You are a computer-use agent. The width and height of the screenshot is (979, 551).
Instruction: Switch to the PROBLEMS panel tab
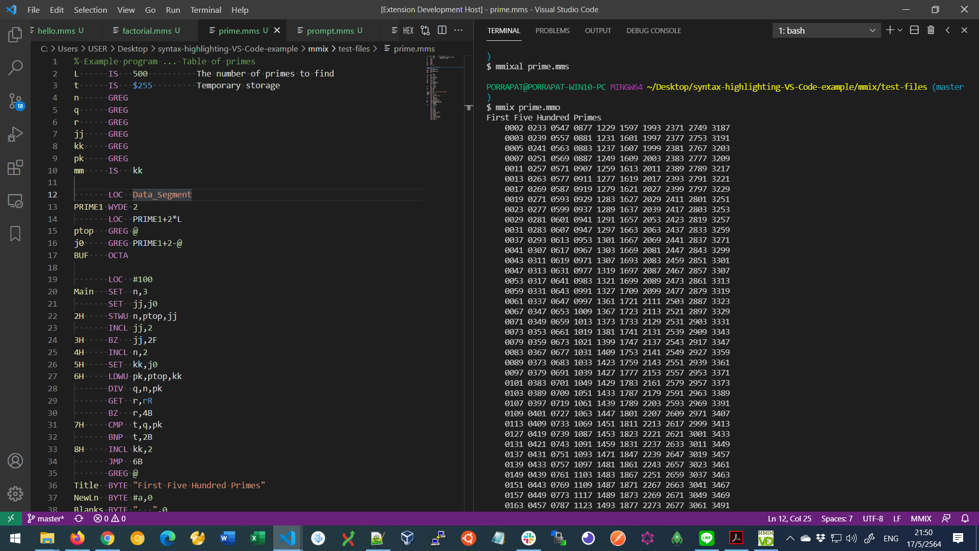coord(552,31)
